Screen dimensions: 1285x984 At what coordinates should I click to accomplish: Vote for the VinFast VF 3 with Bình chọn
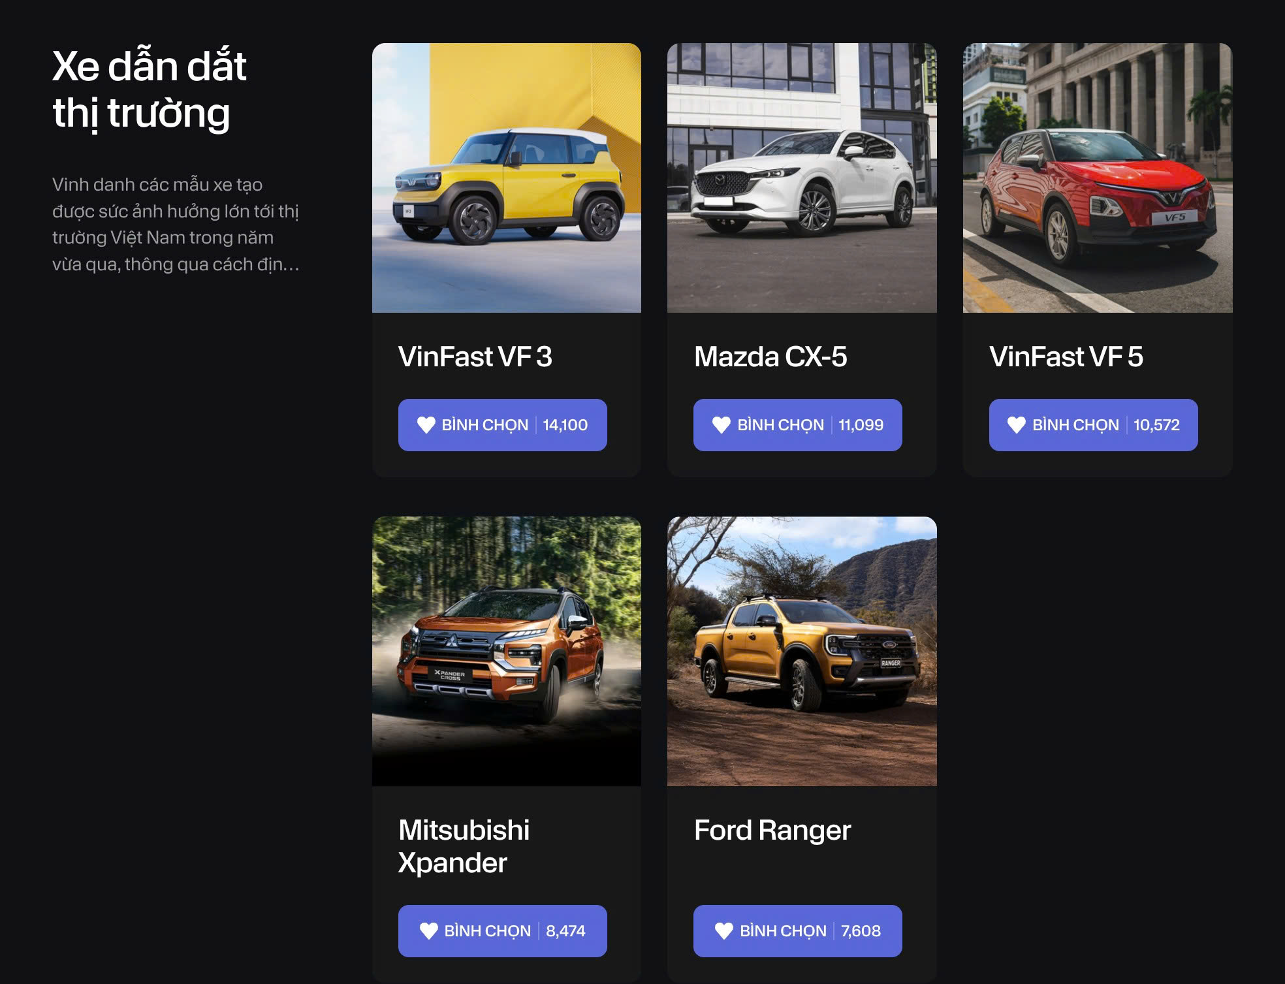pos(503,425)
